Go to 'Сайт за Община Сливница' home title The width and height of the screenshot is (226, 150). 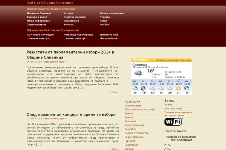click(x=50, y=3)
